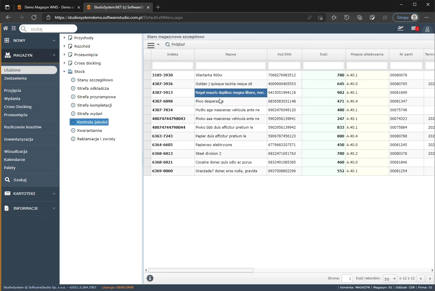Viewport: 435px width, 291px height.
Task: Open Inwentaryzacja in the left menu
Action: (x=19, y=139)
